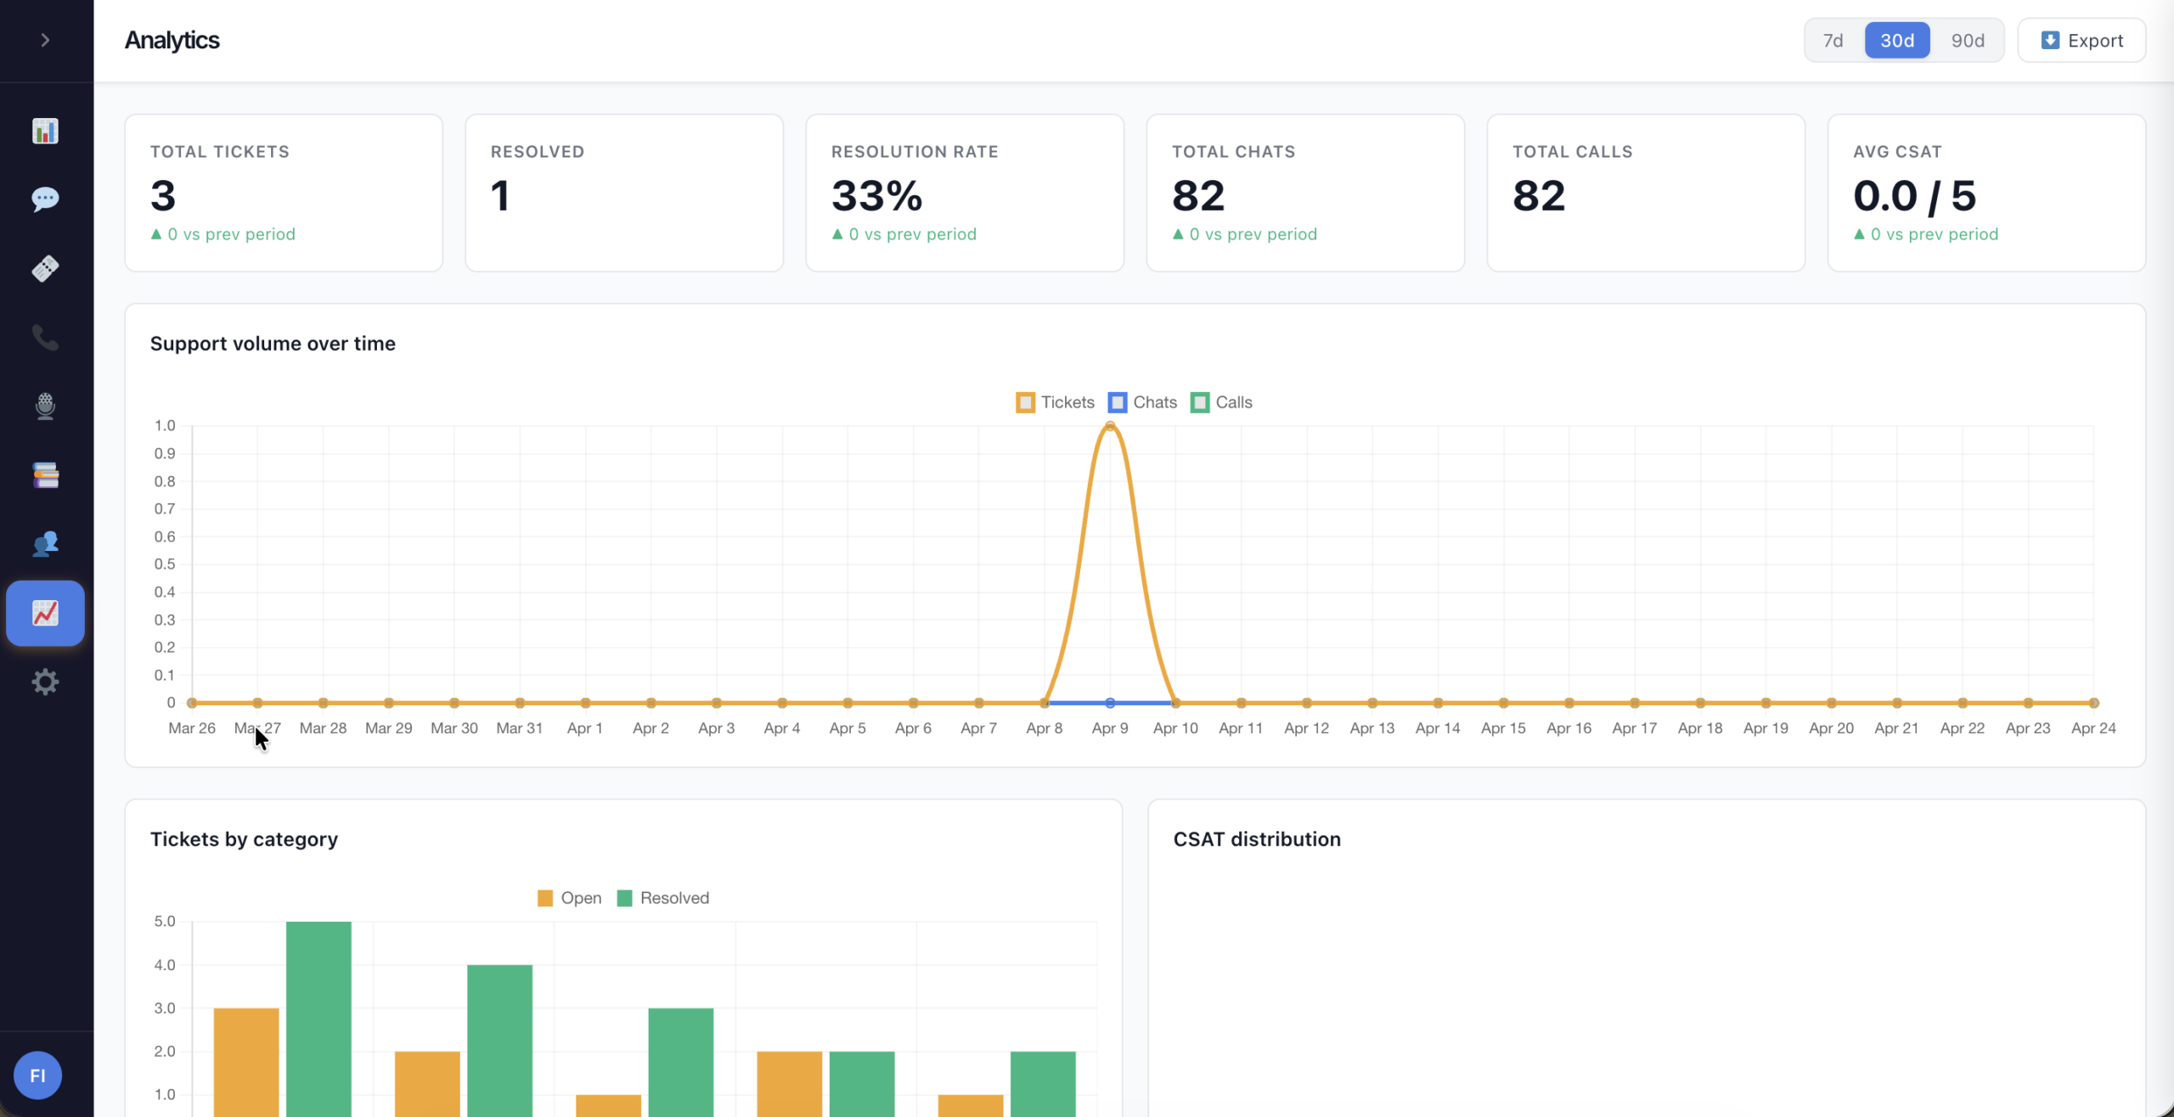
Task: Open the microphone voice sidebar icon
Action: point(45,406)
